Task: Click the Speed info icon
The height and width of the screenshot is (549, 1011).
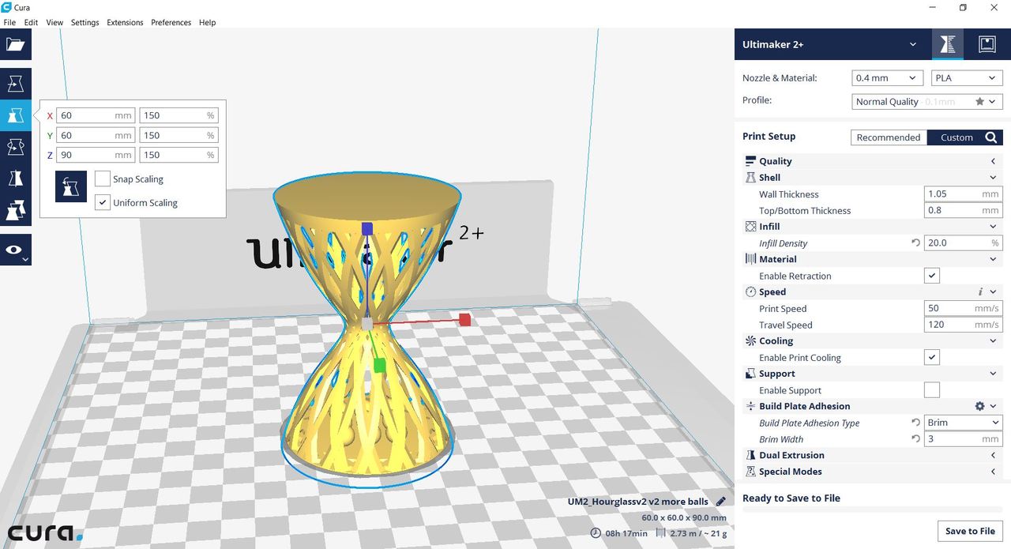Action: tap(980, 292)
